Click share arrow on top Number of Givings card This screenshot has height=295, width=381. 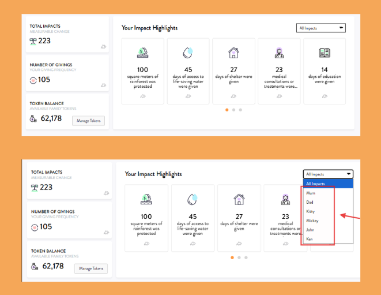(x=104, y=85)
